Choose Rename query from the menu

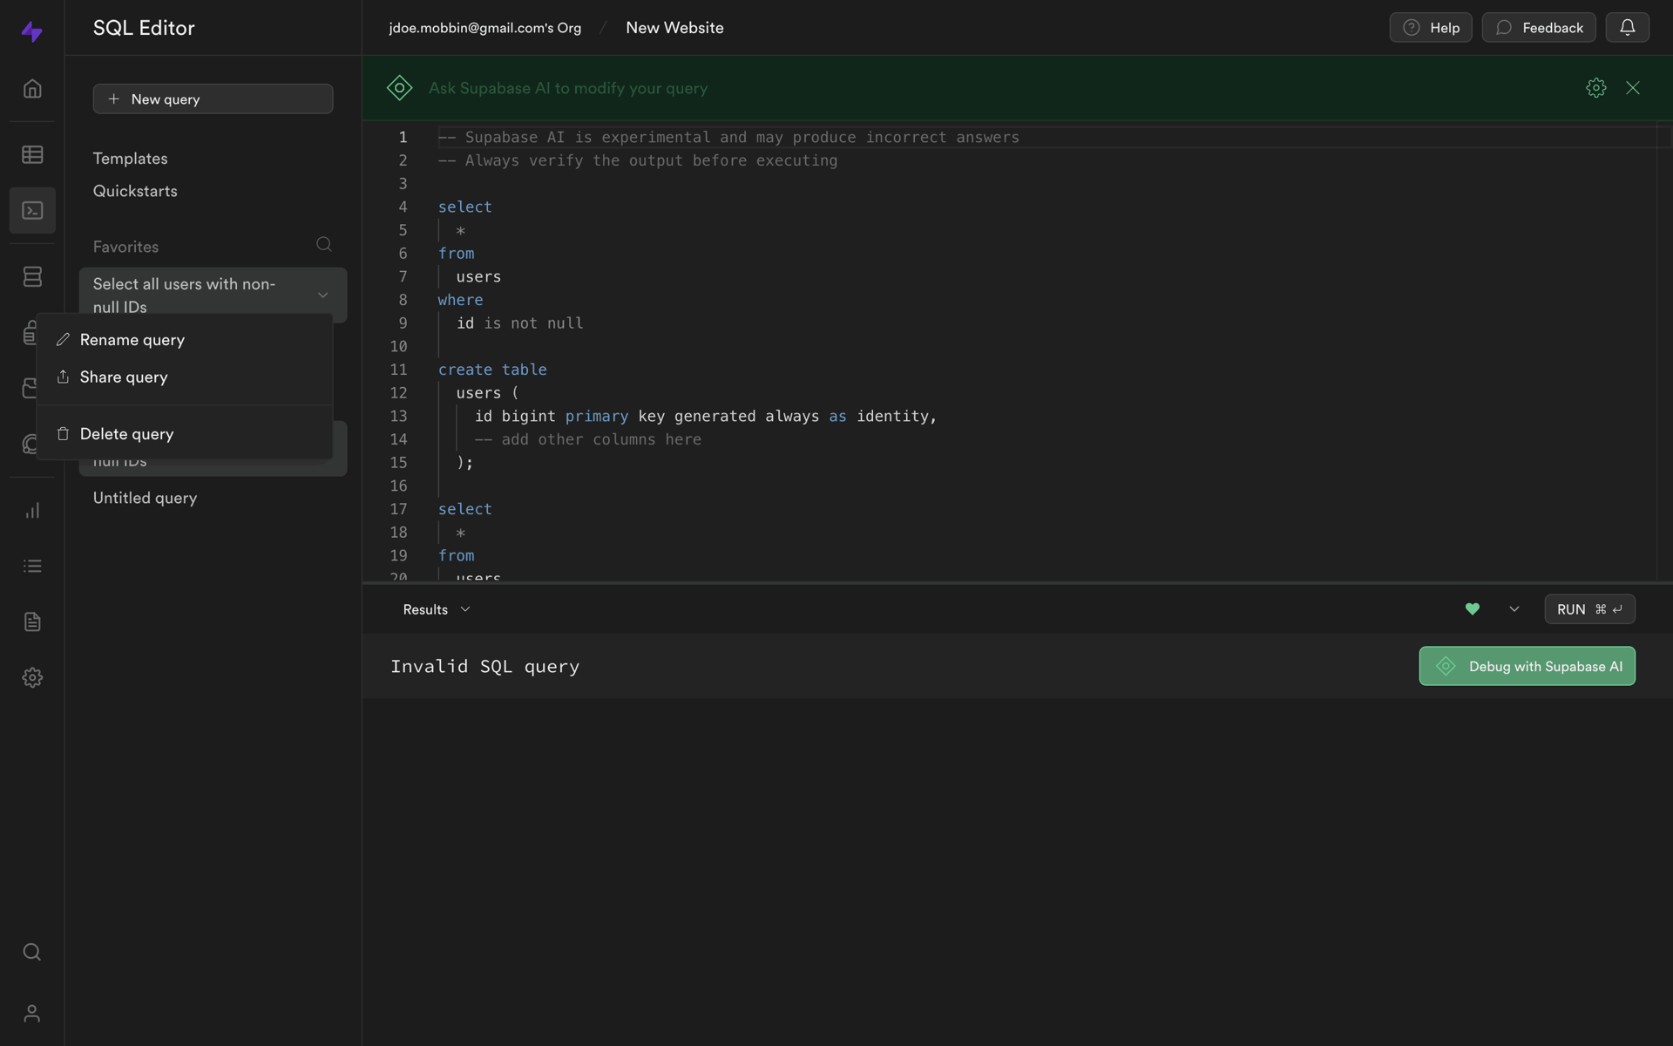click(x=185, y=340)
